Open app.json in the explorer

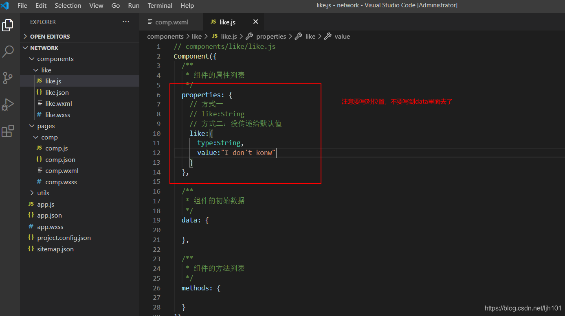(49, 215)
